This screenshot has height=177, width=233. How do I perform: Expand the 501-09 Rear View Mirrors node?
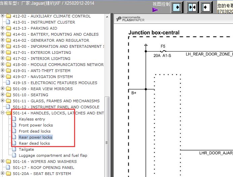point(2,88)
